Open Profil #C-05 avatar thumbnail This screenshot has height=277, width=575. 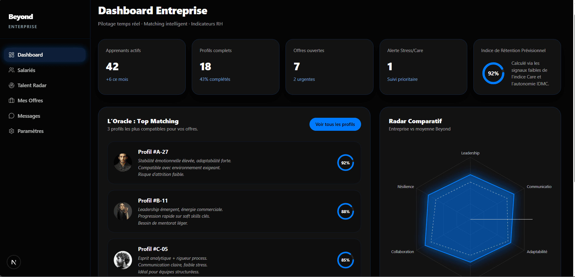(123, 260)
